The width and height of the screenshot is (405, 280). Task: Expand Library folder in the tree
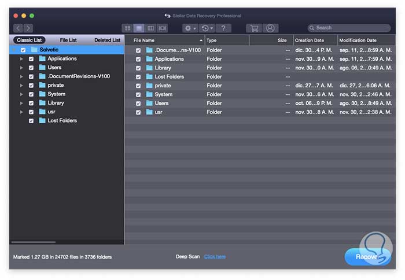point(21,103)
